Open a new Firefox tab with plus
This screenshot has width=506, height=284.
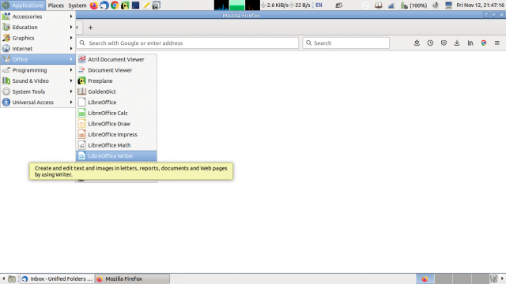click(90, 28)
